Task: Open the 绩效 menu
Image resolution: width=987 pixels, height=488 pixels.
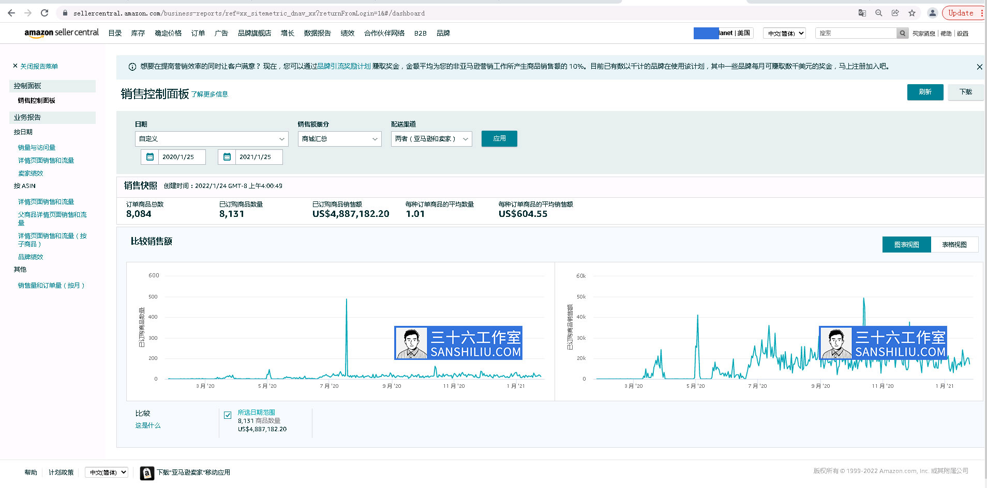Action: point(348,33)
